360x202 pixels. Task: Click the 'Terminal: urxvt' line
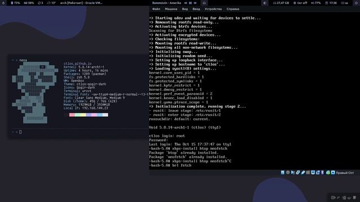[78, 91]
